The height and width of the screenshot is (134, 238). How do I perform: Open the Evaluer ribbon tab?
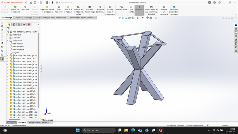pyautogui.click(x=37, y=18)
